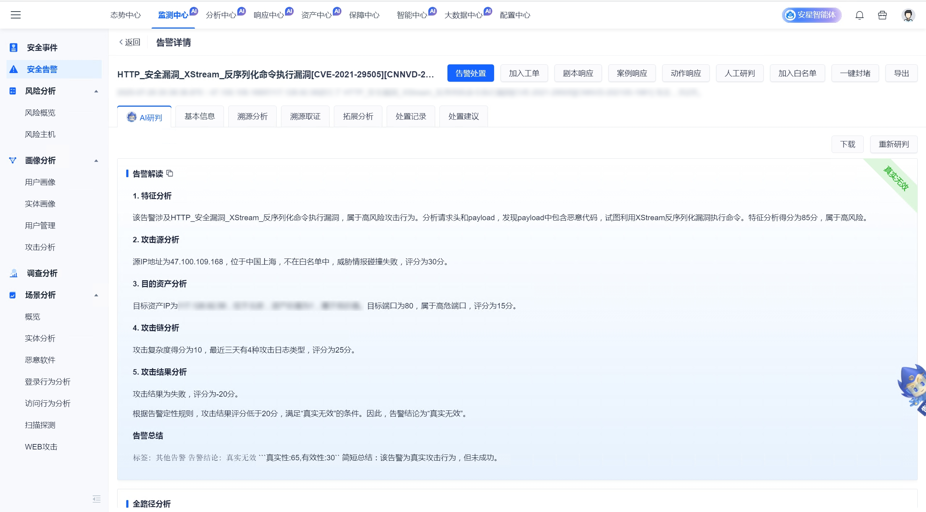Viewport: 926px width, 512px height.
Task: Switch to the 处置建议 tab
Action: coord(463,116)
